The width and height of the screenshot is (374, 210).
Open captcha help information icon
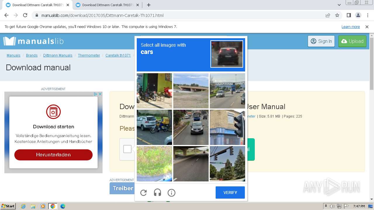coord(172,192)
